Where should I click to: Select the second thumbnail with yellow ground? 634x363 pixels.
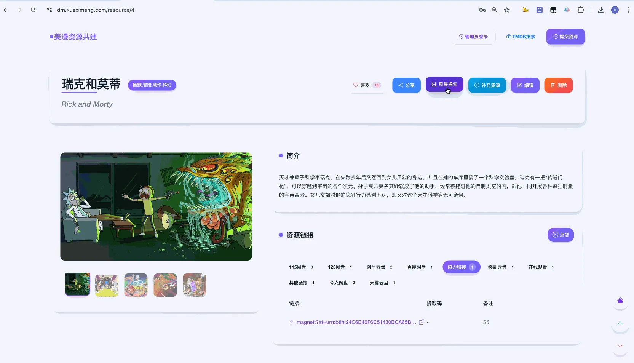point(107,285)
